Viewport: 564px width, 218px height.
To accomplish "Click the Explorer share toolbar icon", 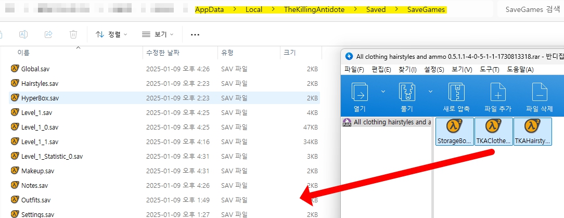I will (x=48, y=34).
